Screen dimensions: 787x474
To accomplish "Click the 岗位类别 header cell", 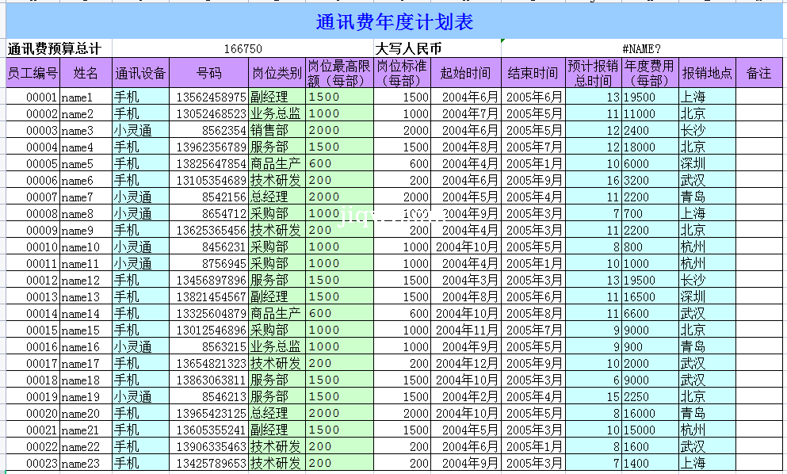I will tap(277, 73).
